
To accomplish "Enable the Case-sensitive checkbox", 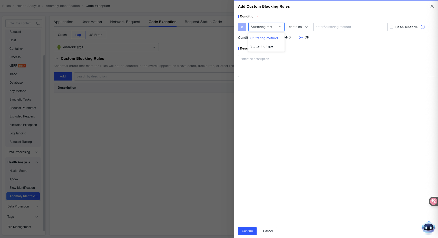I will coord(392,27).
